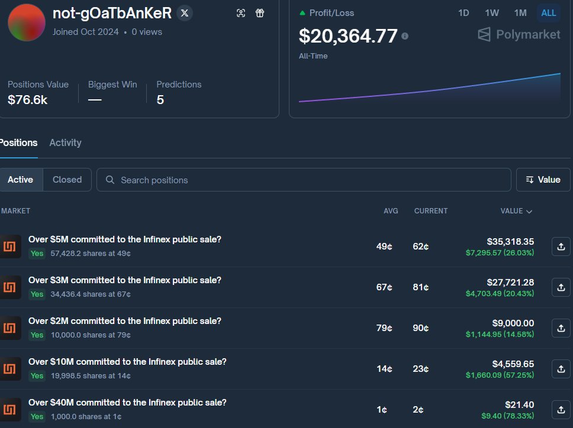
Task: Click the $7,295.57 (26.03%) gain
Action: pyautogui.click(x=500, y=252)
